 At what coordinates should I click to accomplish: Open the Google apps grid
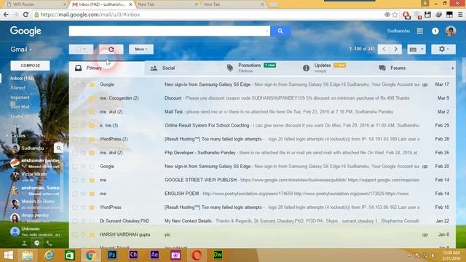[x=419, y=31]
